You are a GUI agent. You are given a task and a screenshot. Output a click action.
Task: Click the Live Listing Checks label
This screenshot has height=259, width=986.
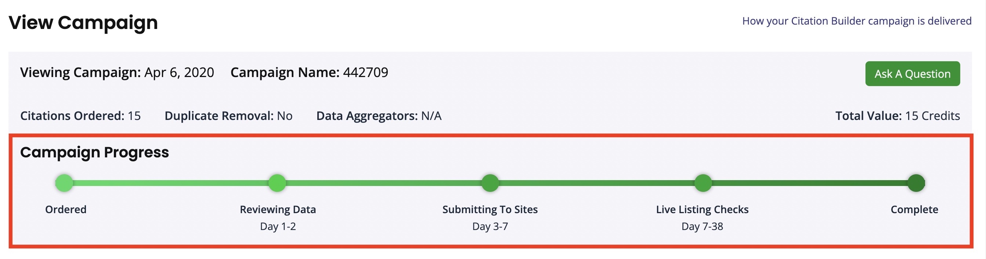point(702,209)
